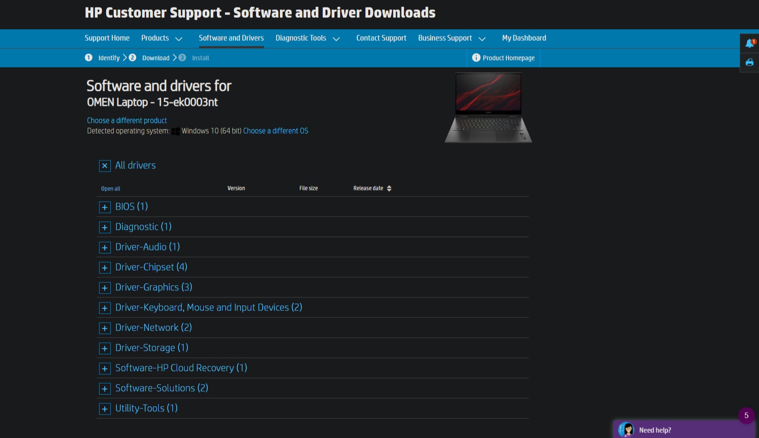Click the Product Homepage info icon

pyautogui.click(x=476, y=58)
